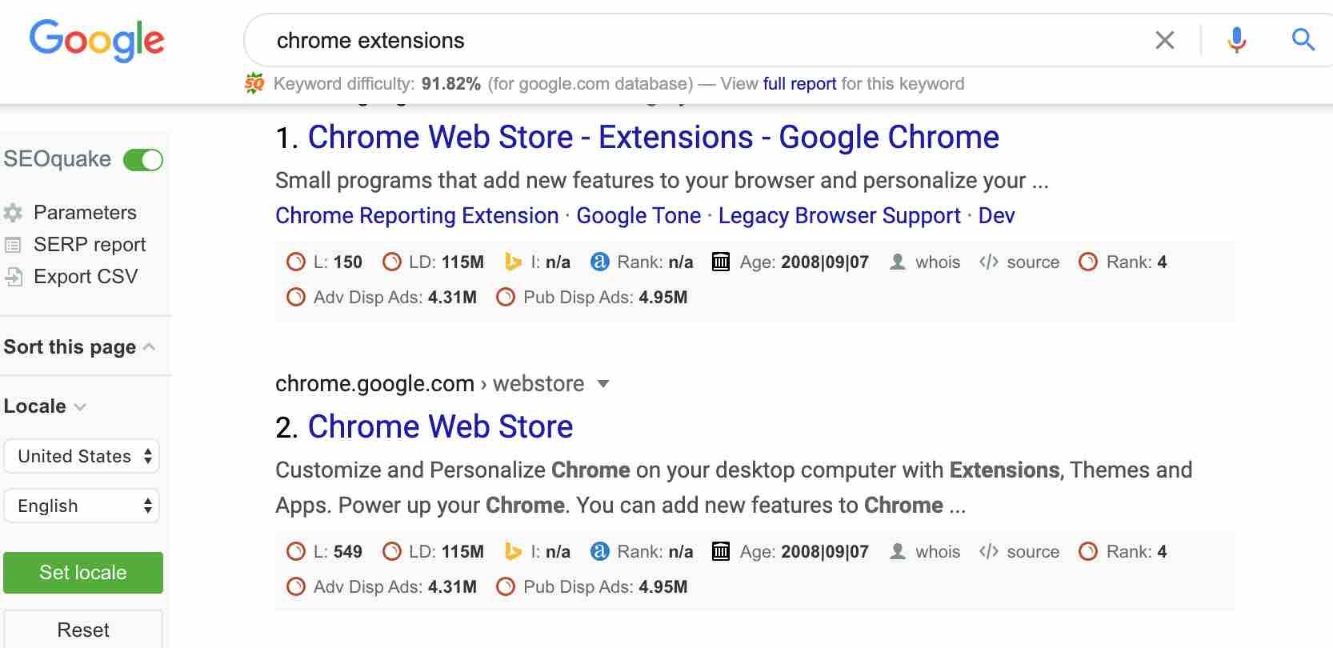Collapse the Sort this page section
The width and height of the screenshot is (1333, 648).
coord(149,346)
